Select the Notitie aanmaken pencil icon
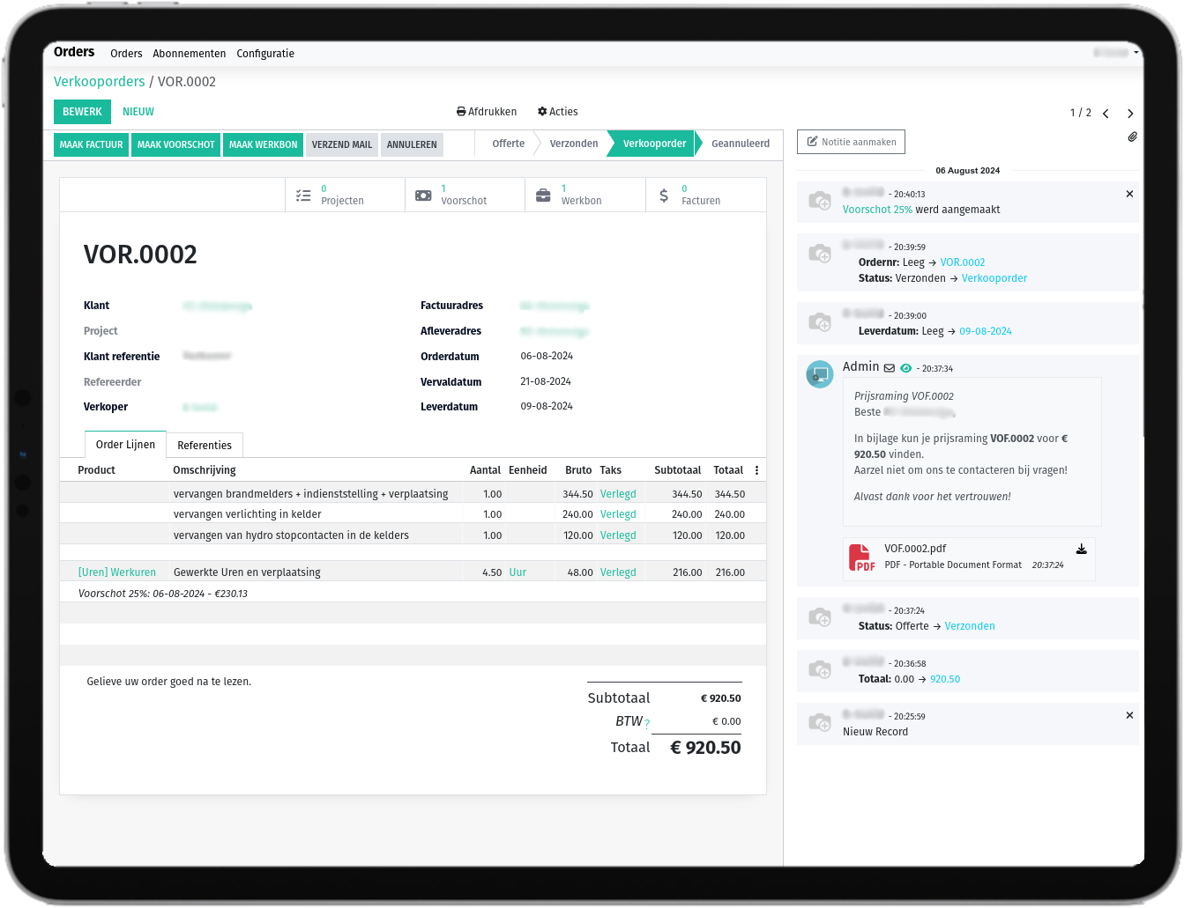 click(x=811, y=141)
